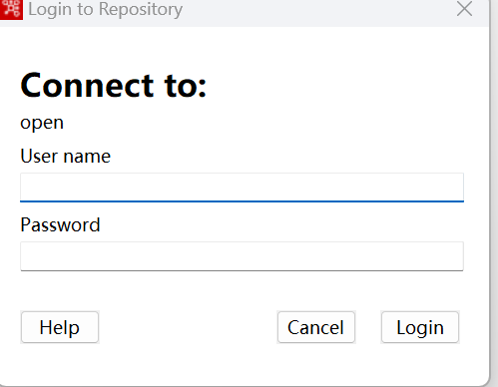Click the 'User name' field label
This screenshot has width=498, height=387.
(66, 156)
